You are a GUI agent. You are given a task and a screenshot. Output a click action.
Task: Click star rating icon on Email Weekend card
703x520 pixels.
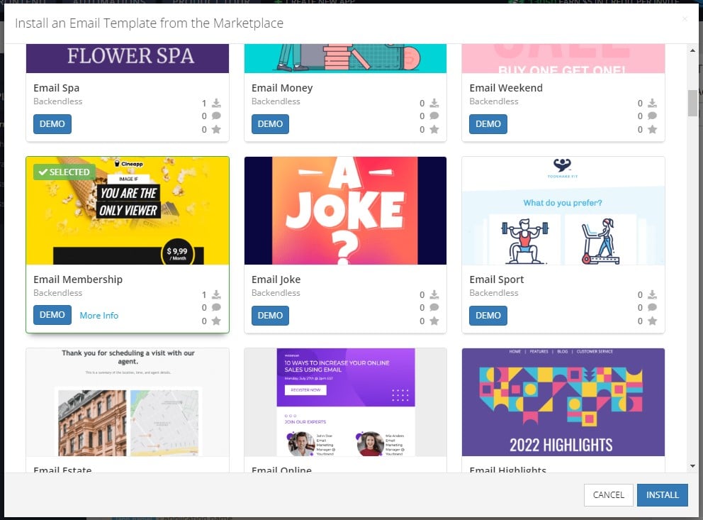click(653, 129)
